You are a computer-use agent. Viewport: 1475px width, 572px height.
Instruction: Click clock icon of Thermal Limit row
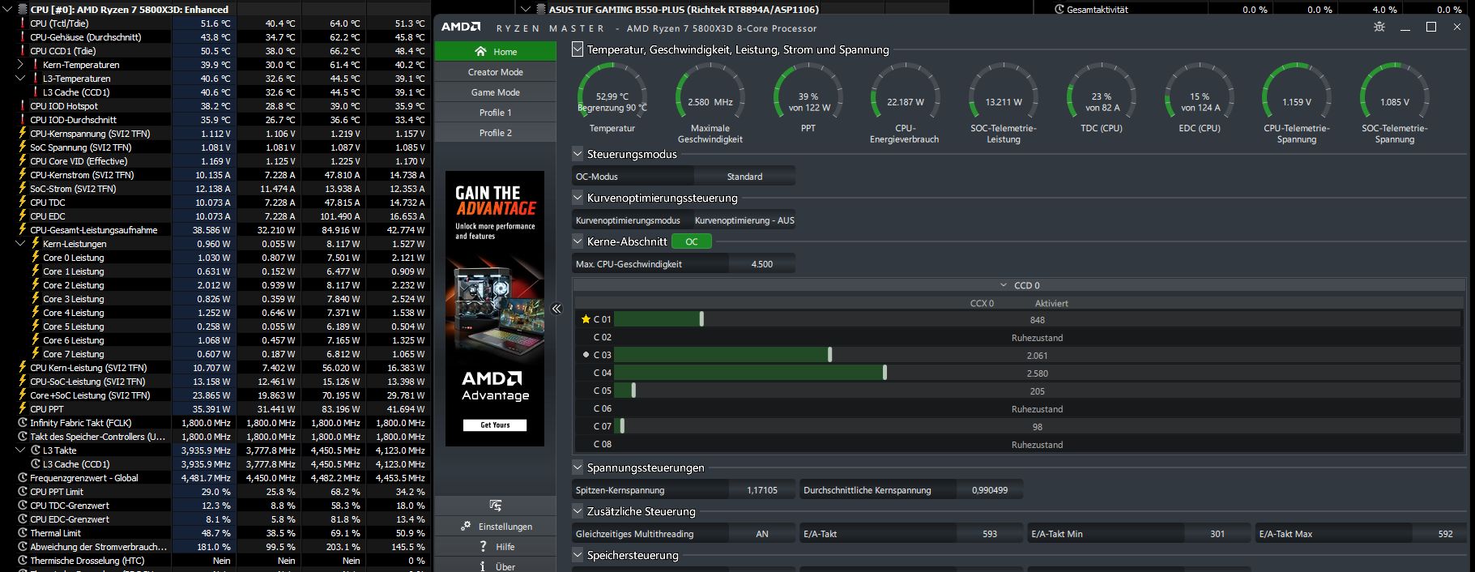tap(23, 533)
